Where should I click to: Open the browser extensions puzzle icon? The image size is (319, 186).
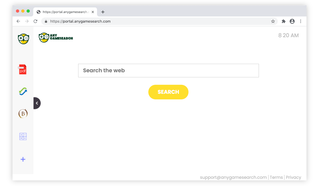pyautogui.click(x=283, y=21)
